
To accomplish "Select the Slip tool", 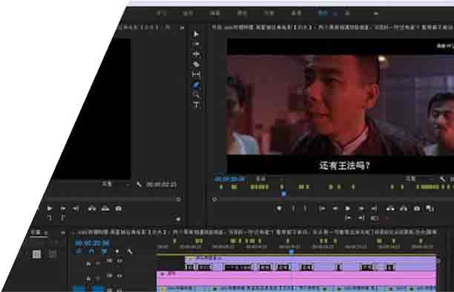I will click(197, 74).
